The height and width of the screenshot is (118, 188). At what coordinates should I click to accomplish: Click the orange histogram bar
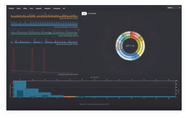70,97
